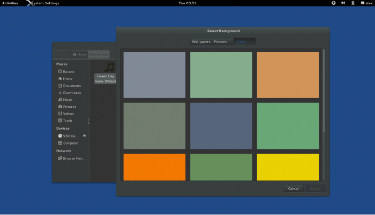Viewport: 375px width, 215px height.
Task: Click the network status icon in top bar
Action: pos(352,3)
